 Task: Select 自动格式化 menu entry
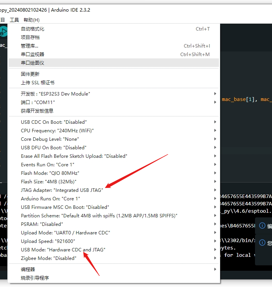click(x=114, y=29)
